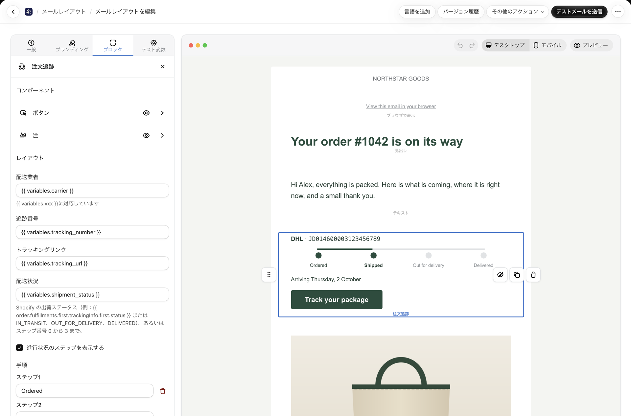Switch to デスクトップ view
Image resolution: width=631 pixels, height=416 pixels.
tap(505, 45)
